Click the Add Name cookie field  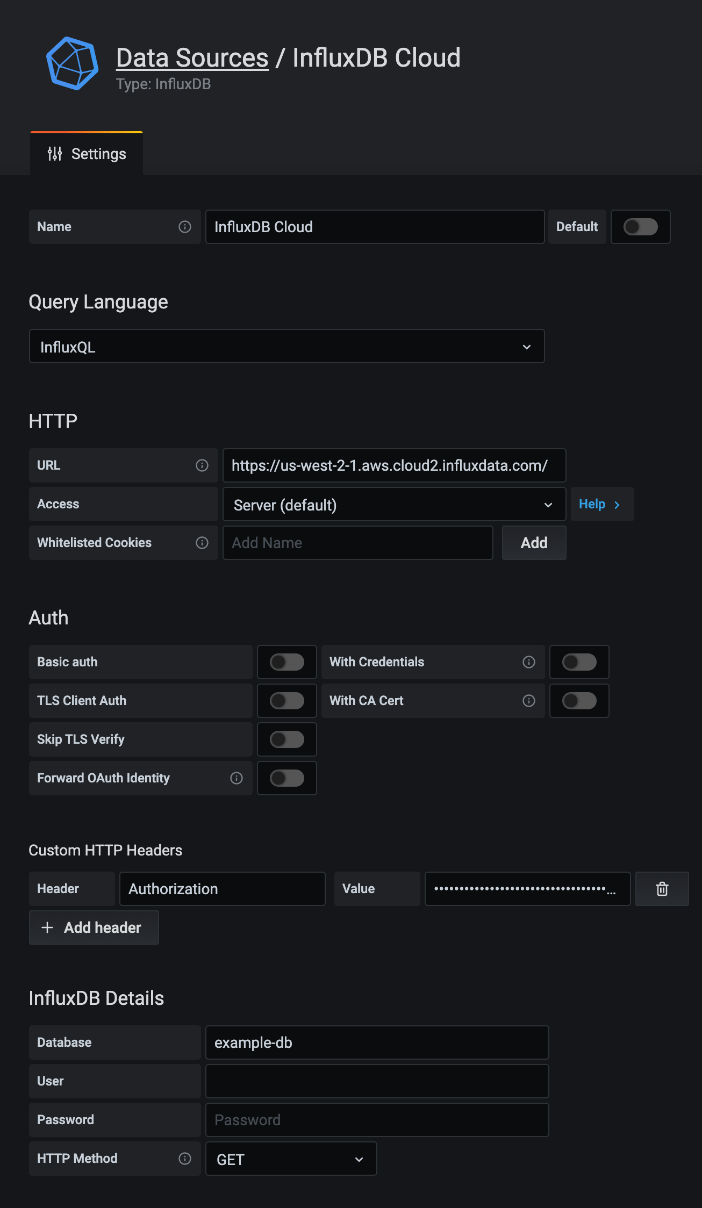[358, 543]
